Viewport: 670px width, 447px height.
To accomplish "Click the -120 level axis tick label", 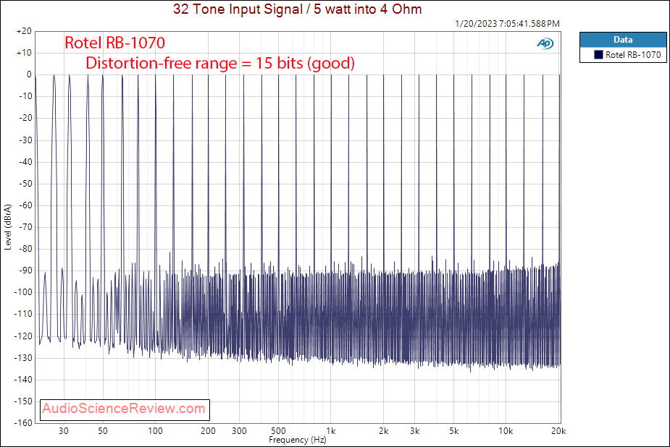I will 23,336.
